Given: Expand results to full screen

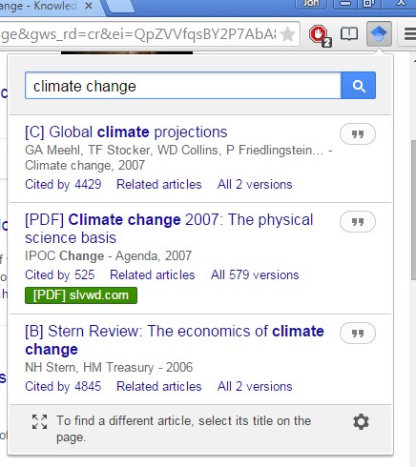Looking at the screenshot, I should 40,422.
